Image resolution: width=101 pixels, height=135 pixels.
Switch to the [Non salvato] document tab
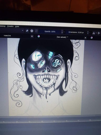point(62,37)
